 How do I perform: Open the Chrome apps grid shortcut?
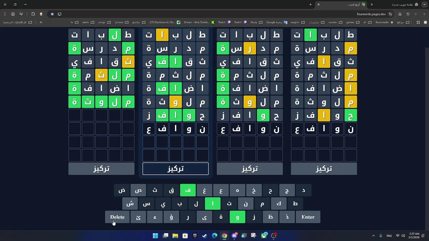click(418, 22)
